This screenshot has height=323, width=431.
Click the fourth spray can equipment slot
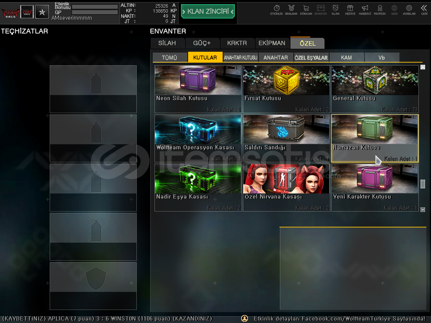93,236
